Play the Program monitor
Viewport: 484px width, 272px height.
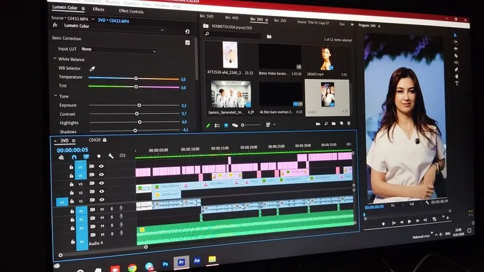point(410,221)
